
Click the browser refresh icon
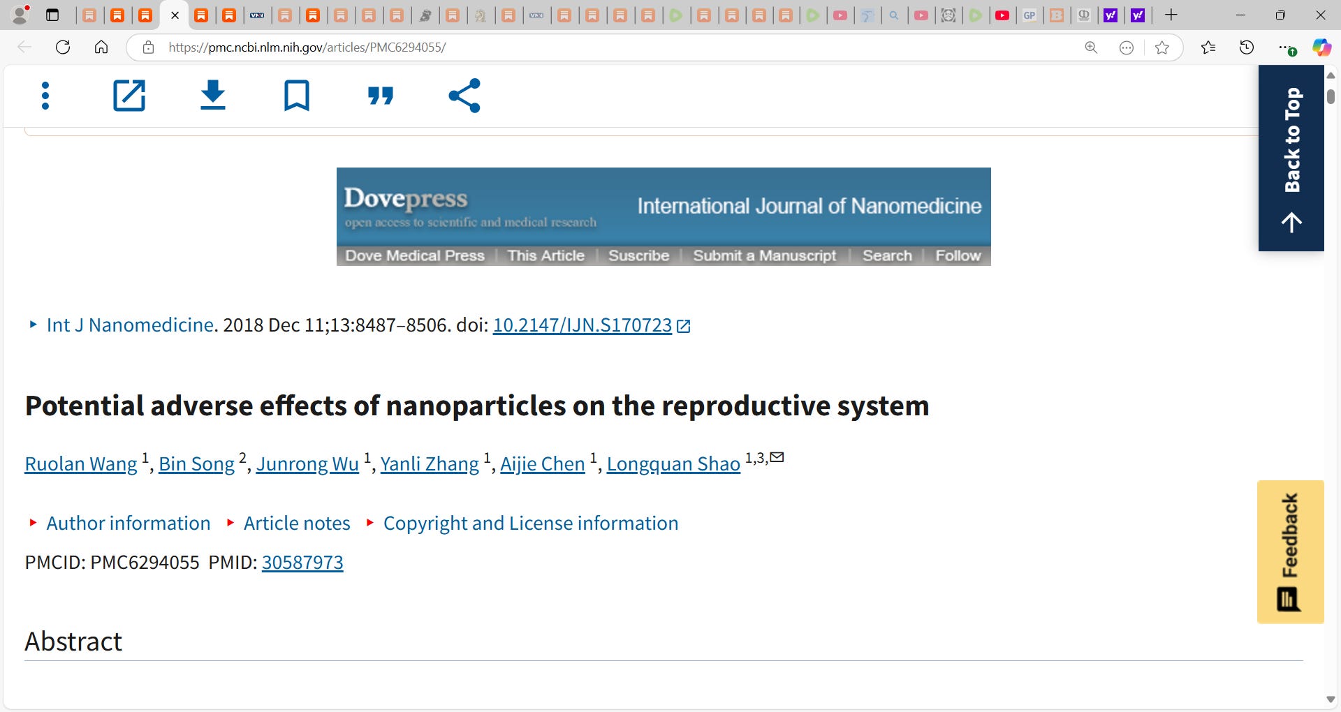(63, 47)
